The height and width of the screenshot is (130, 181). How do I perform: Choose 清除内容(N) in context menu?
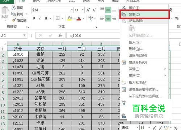(x=144, y=55)
